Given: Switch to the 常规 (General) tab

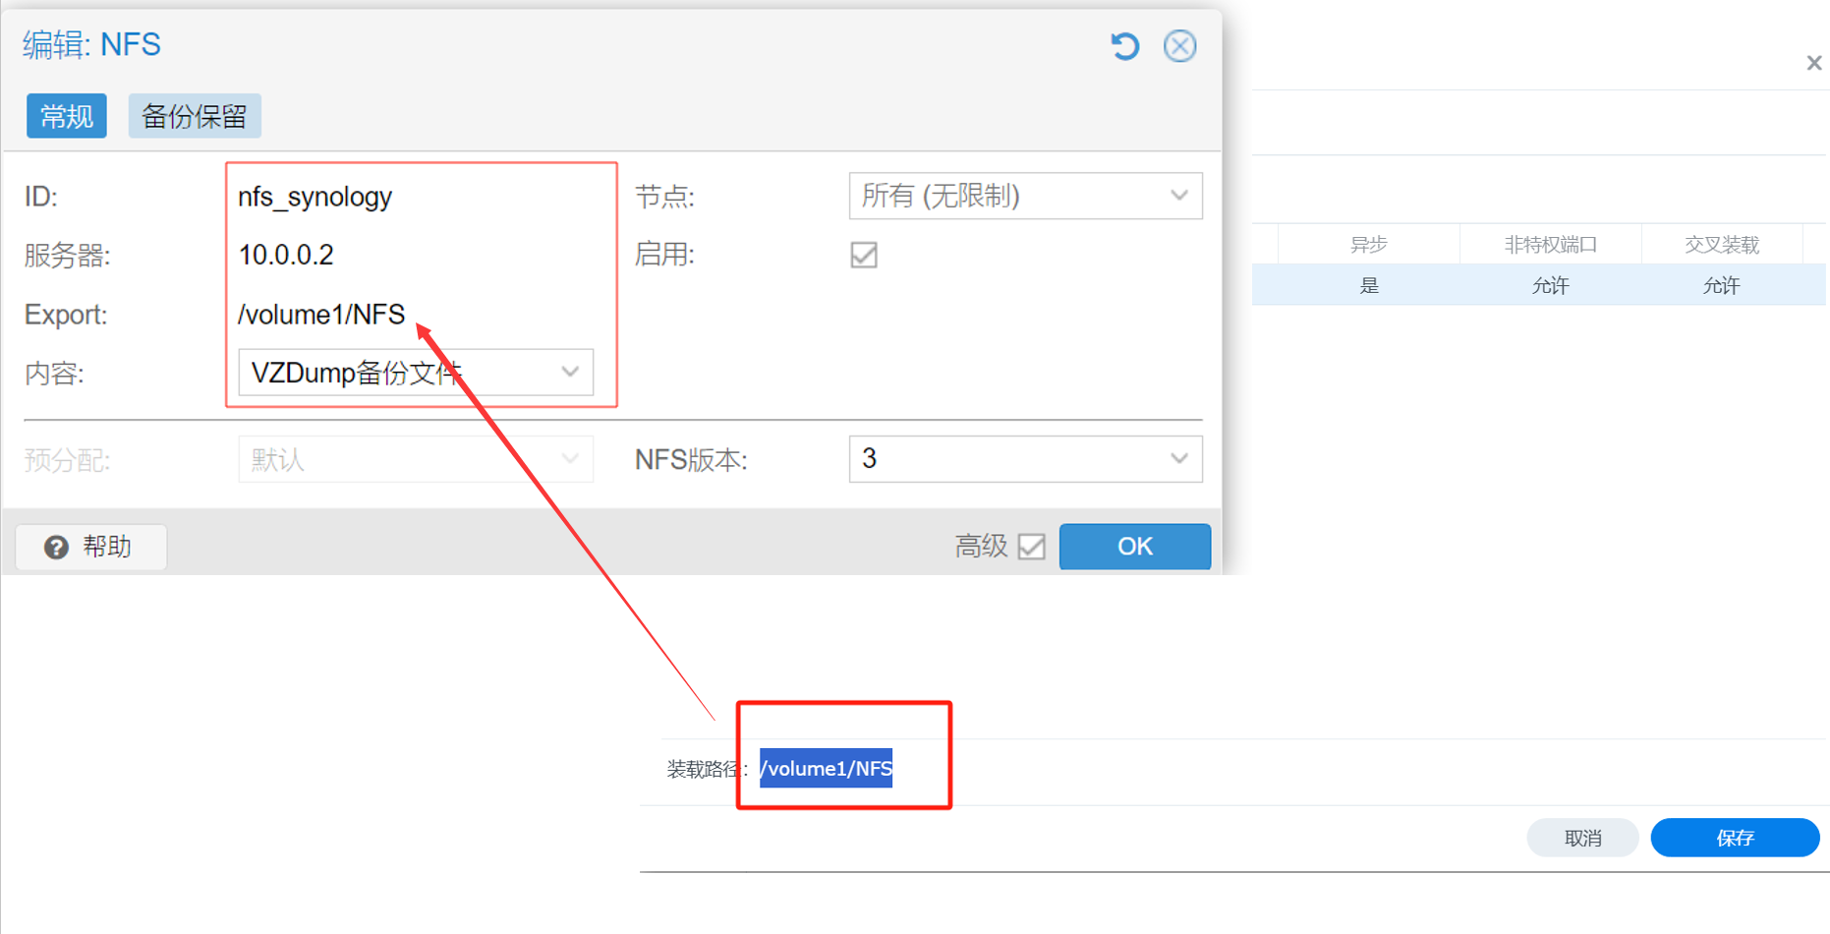Looking at the screenshot, I should tap(67, 117).
